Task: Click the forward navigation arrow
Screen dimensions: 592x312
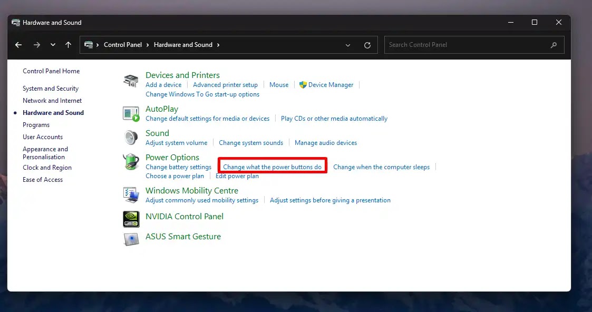Action: click(x=36, y=45)
